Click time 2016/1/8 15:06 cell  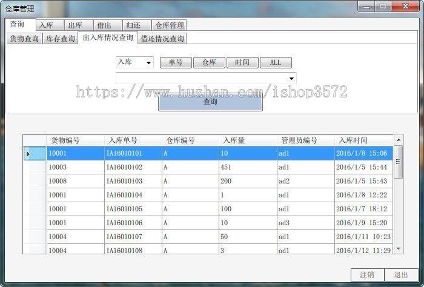coord(363,153)
